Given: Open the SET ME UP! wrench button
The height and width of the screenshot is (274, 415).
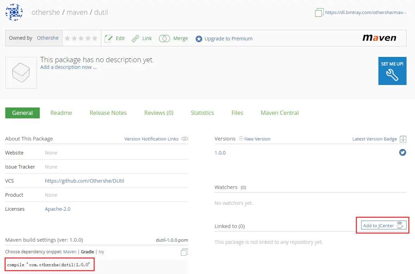Looking at the screenshot, I should click(392, 71).
